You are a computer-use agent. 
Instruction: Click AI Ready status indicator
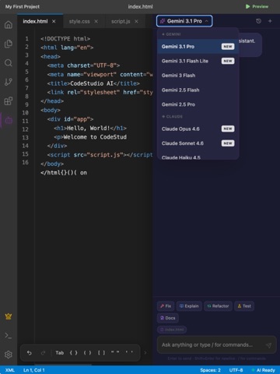click(264, 370)
